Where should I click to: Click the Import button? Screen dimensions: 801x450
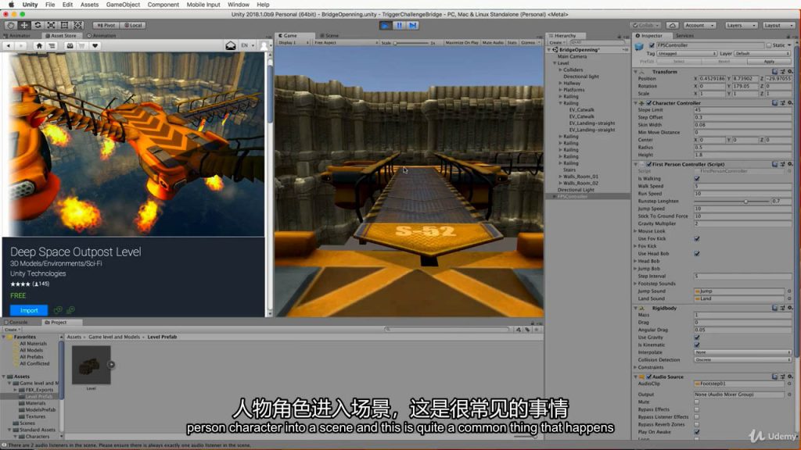(29, 310)
